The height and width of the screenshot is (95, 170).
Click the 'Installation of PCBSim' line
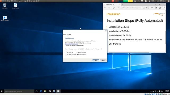(119, 31)
